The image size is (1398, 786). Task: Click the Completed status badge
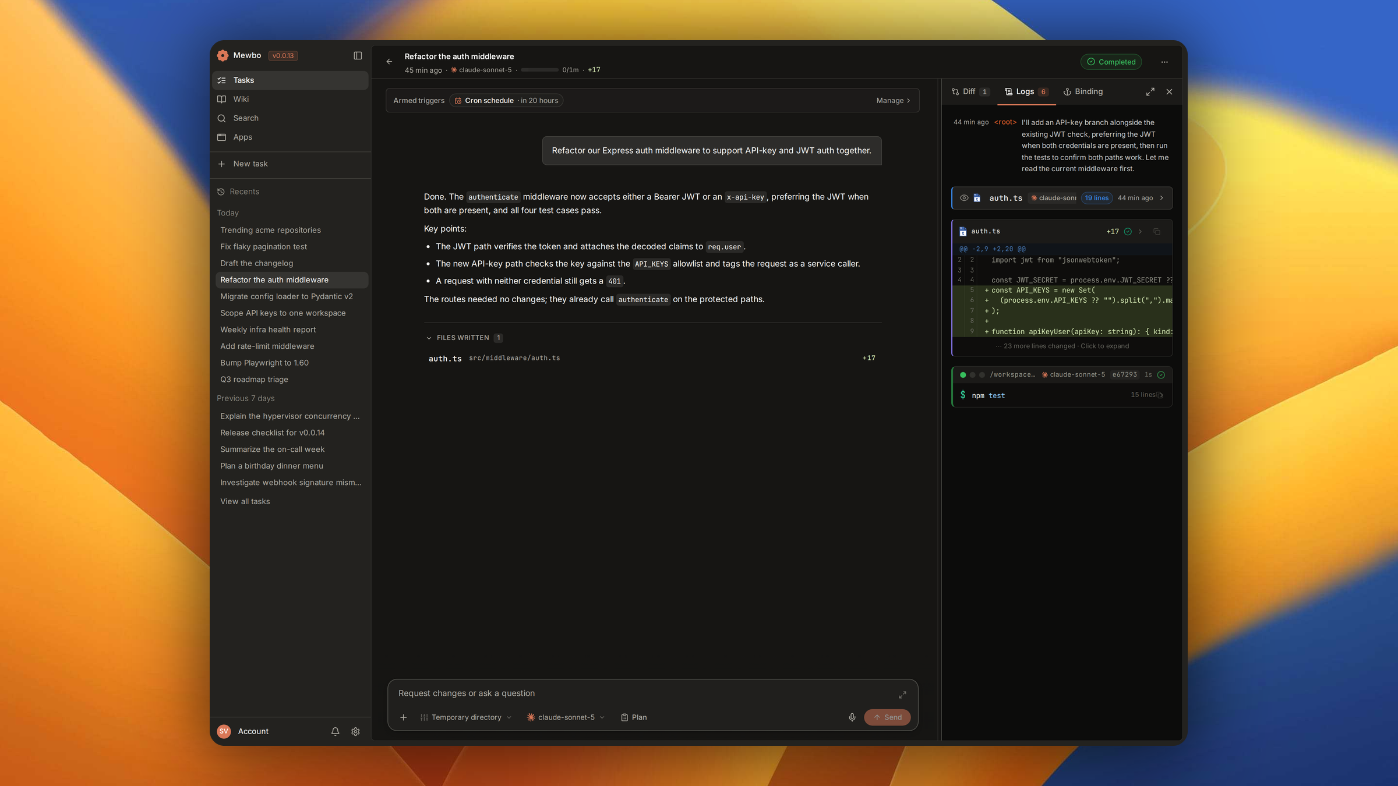pyautogui.click(x=1111, y=62)
